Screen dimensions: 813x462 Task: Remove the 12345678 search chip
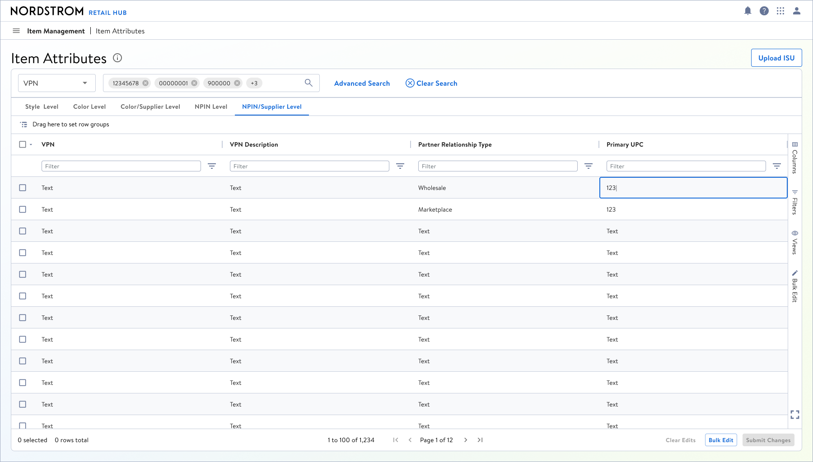(x=145, y=83)
